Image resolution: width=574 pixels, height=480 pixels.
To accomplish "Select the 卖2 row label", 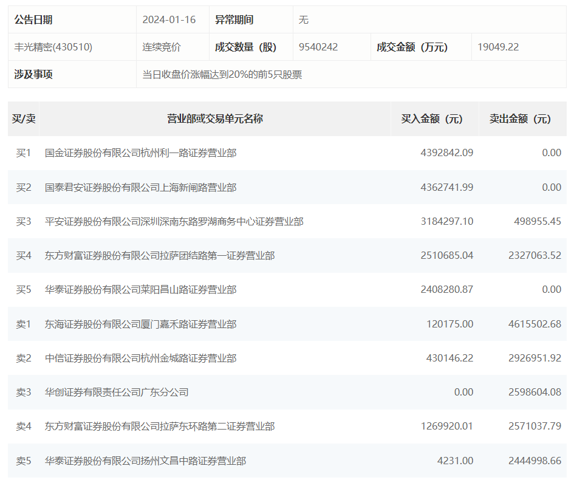I will click(24, 358).
